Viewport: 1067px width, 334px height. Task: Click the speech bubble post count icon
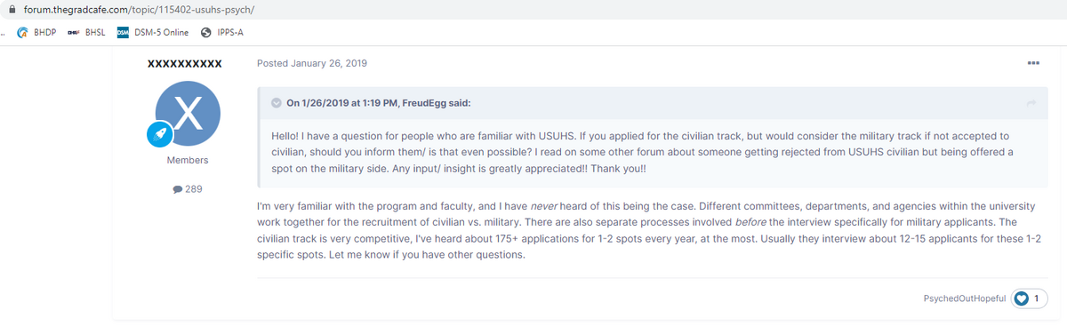178,189
